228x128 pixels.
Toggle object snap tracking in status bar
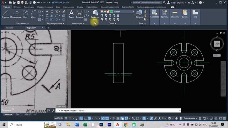(x=103, y=118)
